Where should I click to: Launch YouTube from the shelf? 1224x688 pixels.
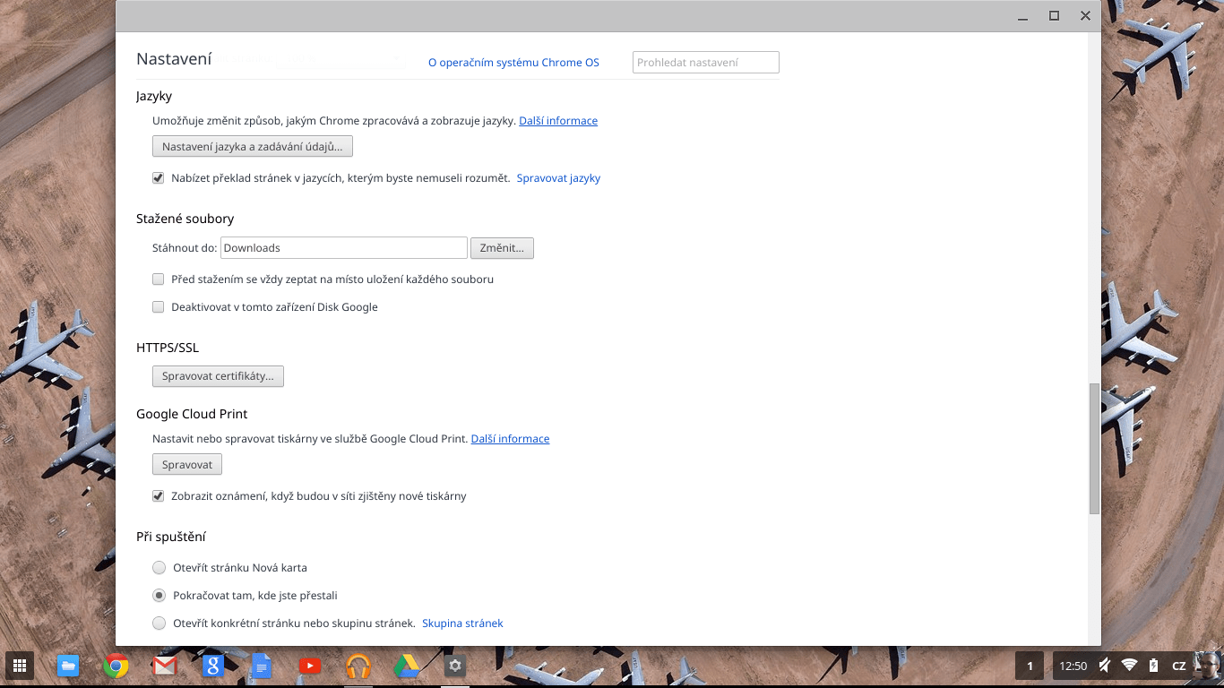[x=309, y=666]
